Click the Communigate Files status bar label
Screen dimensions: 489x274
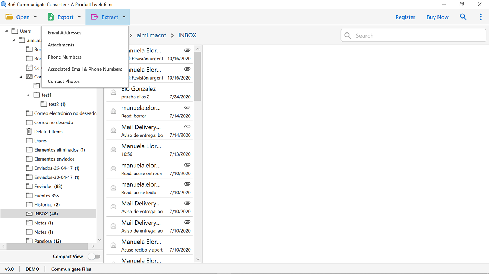tap(71, 269)
